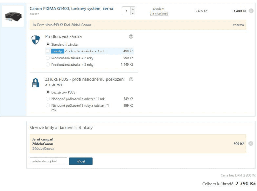Viewport: 257px width, 191px height.
Task: Focus the quantity input field
Action: [x=126, y=11]
